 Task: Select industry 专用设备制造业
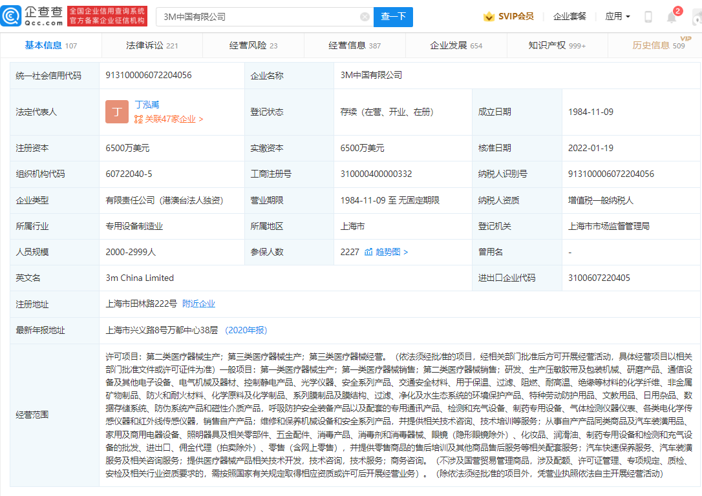pos(134,226)
